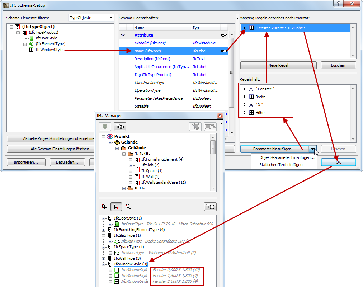Select the "Fenster " static text item
The height and width of the screenshot is (287, 363).
tap(265, 89)
